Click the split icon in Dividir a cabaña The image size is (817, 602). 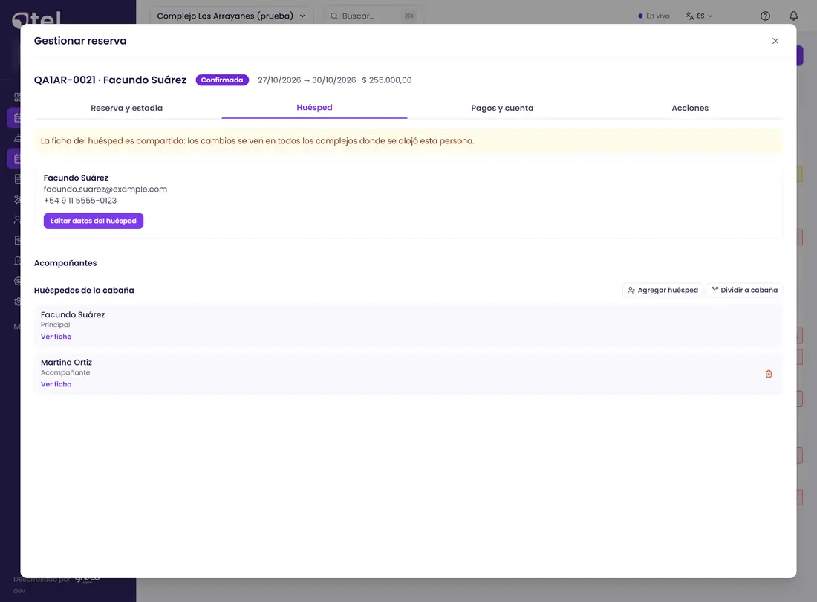(x=715, y=291)
